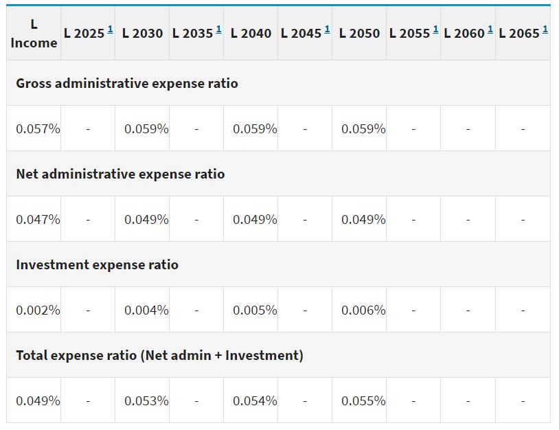559x430 pixels.
Task: Click the L 2030 column header
Action: point(142,34)
